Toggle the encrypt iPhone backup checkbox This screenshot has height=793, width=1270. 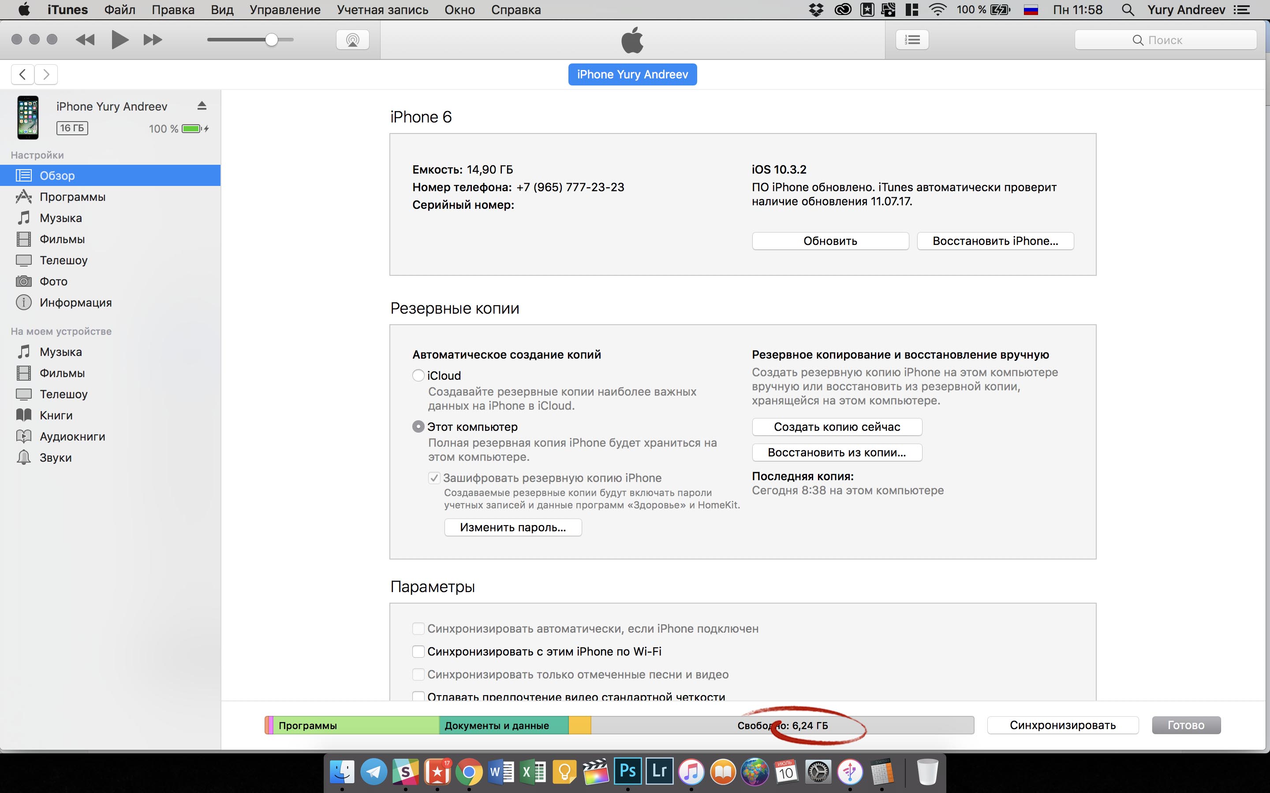434,478
